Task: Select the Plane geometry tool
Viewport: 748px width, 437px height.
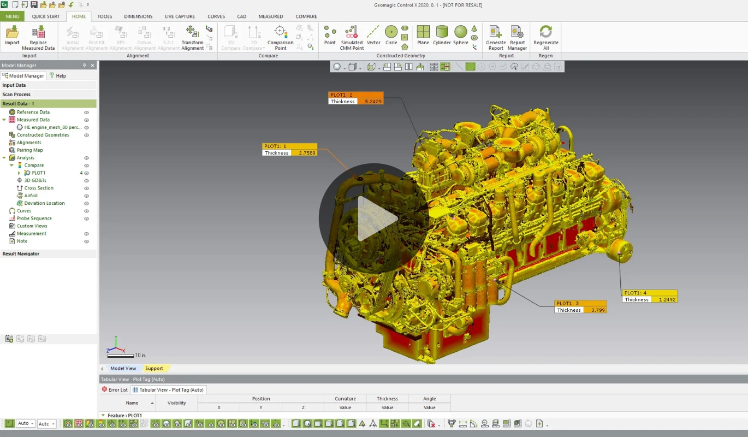Action: (x=423, y=36)
